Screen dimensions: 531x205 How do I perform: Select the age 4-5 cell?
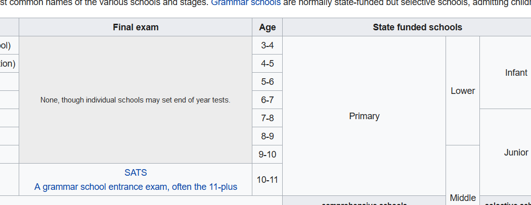point(267,64)
